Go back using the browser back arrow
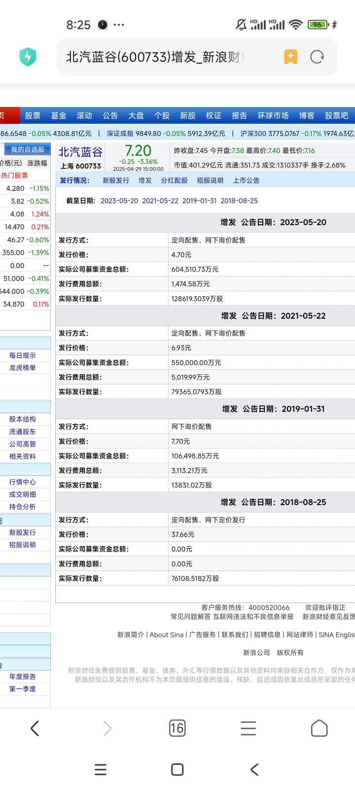 (x=35, y=728)
